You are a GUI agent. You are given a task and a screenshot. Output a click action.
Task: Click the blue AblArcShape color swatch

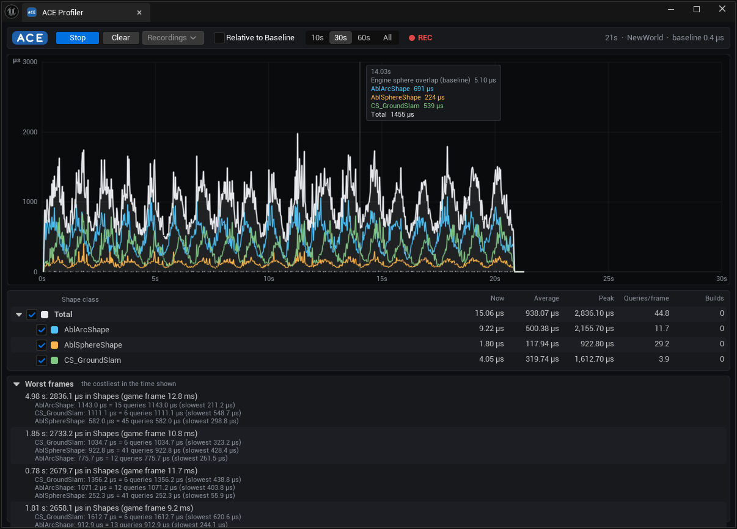coord(54,330)
